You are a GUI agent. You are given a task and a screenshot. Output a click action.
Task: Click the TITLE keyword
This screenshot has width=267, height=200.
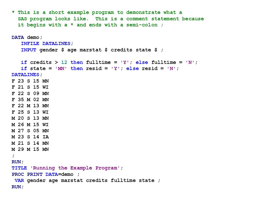point(19,168)
